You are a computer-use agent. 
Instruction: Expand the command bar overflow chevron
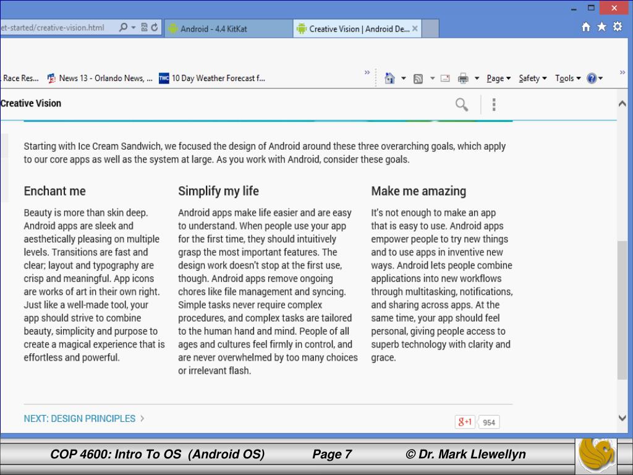[x=622, y=72]
